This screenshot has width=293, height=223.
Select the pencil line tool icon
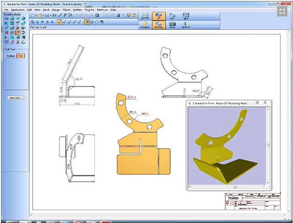click(x=60, y=15)
